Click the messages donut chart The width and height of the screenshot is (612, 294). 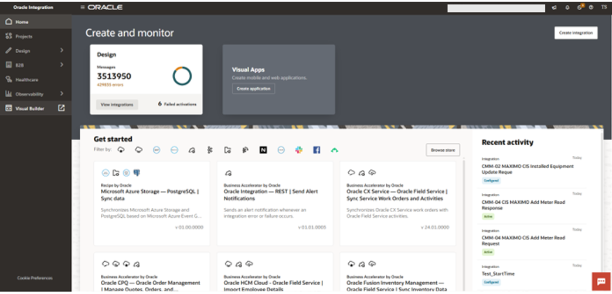pyautogui.click(x=182, y=76)
